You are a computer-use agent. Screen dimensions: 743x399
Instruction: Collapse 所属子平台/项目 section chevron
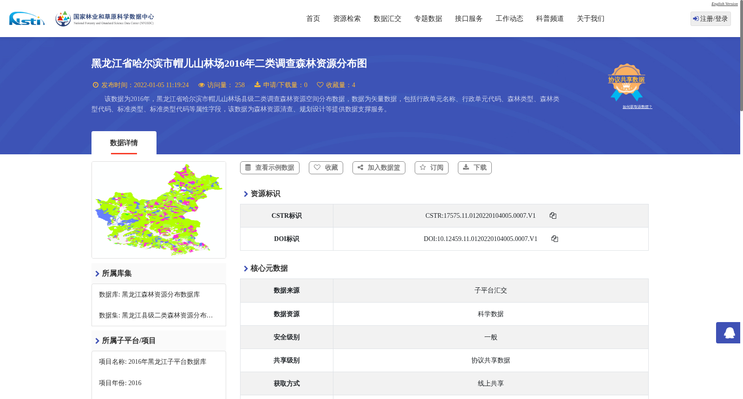click(x=97, y=341)
